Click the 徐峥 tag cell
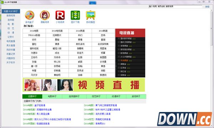 coord(80,75)
